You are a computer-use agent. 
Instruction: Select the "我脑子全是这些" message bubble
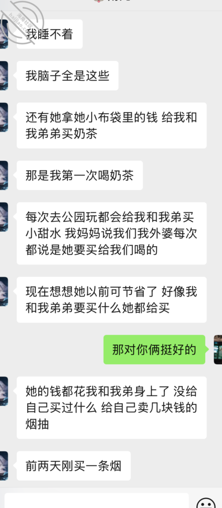[x=67, y=75]
